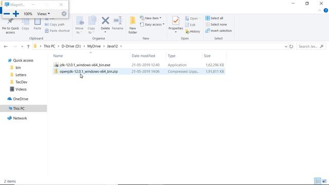Select This PC in navigation pane
The image size is (329, 185).
click(19, 108)
